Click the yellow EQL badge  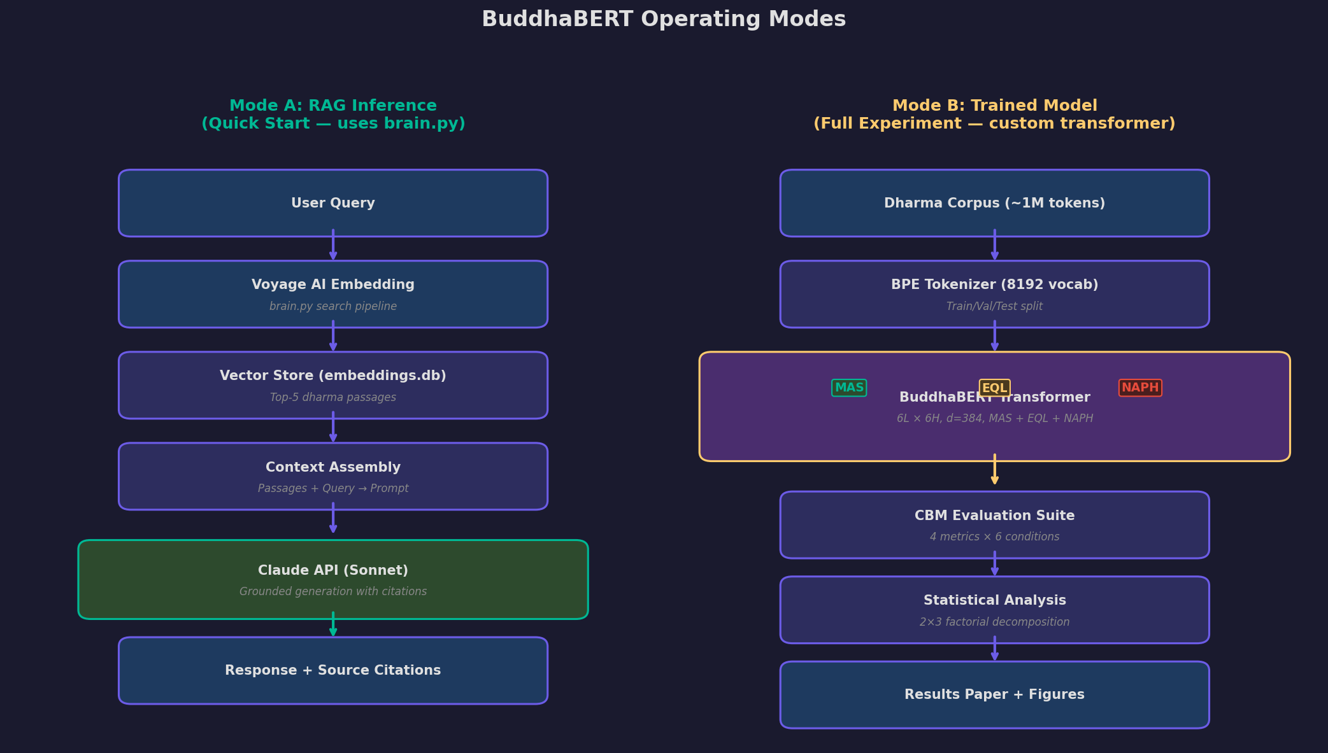(x=994, y=388)
